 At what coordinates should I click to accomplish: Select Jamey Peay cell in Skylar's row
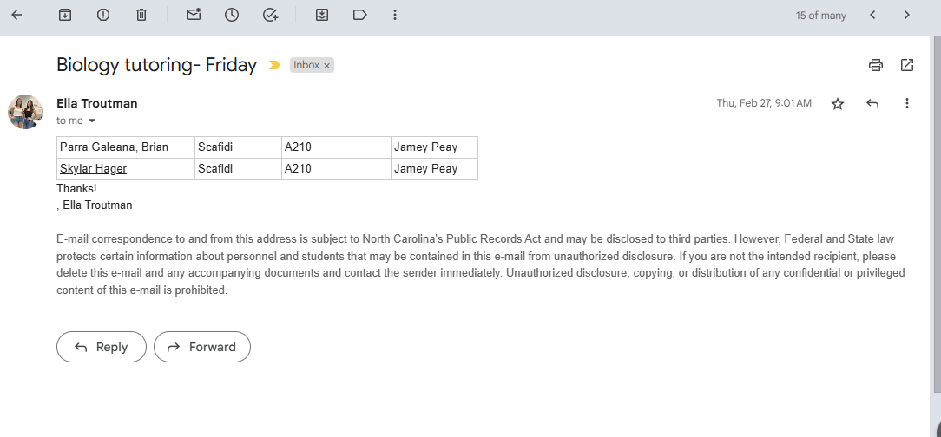[x=435, y=168]
